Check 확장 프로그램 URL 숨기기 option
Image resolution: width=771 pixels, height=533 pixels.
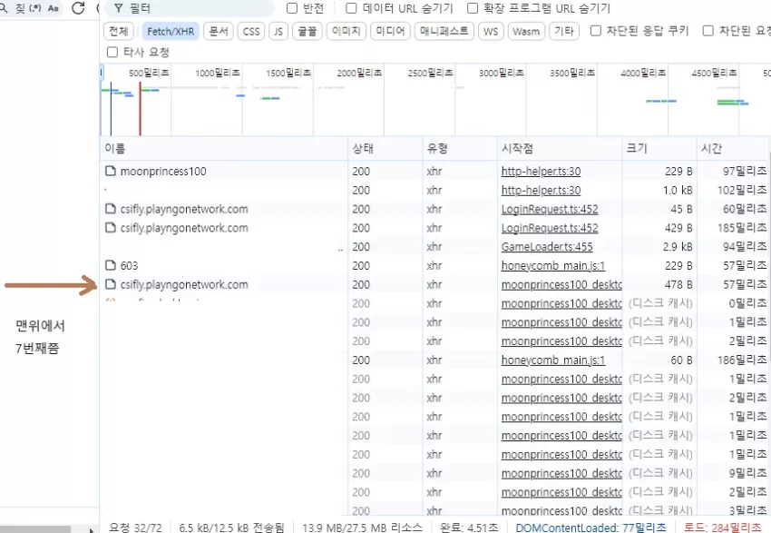coord(473,8)
